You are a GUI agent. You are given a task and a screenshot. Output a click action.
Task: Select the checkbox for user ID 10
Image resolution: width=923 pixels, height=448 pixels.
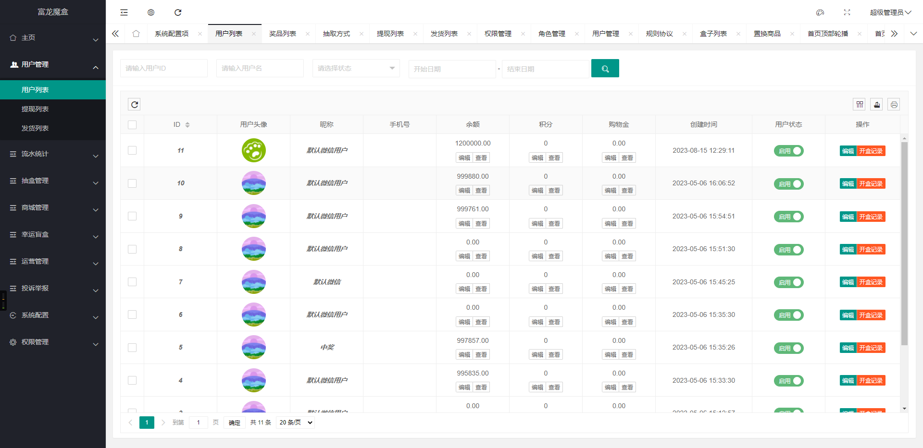coord(132,183)
